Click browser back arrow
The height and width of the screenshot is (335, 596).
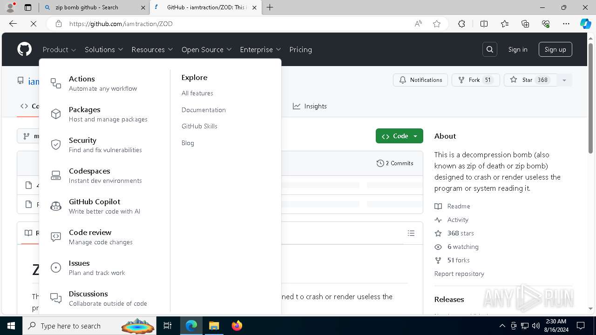pyautogui.click(x=13, y=24)
